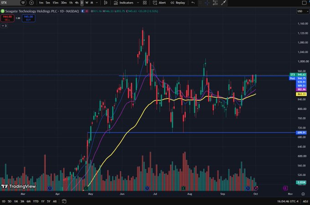
Task: Select the 30m timeframe
Action: [64, 3]
